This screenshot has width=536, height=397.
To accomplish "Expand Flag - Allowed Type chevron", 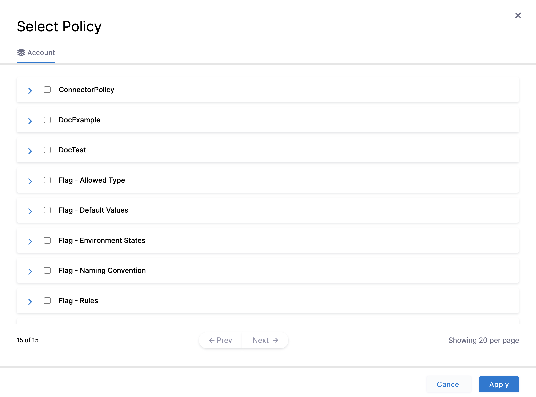I will click(30, 181).
